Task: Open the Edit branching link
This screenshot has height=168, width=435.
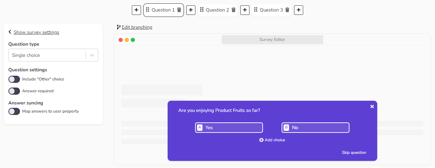Action: [137, 27]
